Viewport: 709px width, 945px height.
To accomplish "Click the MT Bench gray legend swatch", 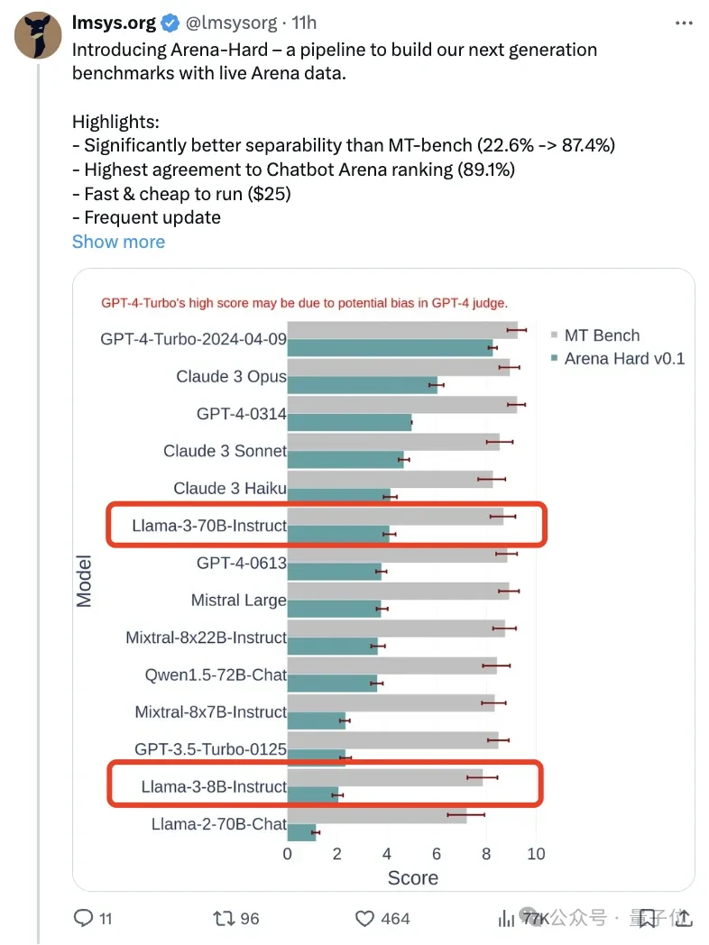I will 554,335.
